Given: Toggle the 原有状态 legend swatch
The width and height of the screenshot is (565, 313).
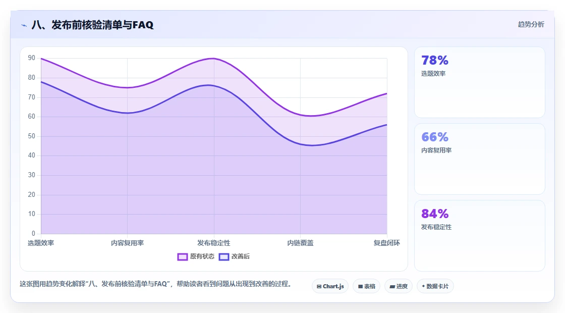Looking at the screenshot, I should coord(182,257).
